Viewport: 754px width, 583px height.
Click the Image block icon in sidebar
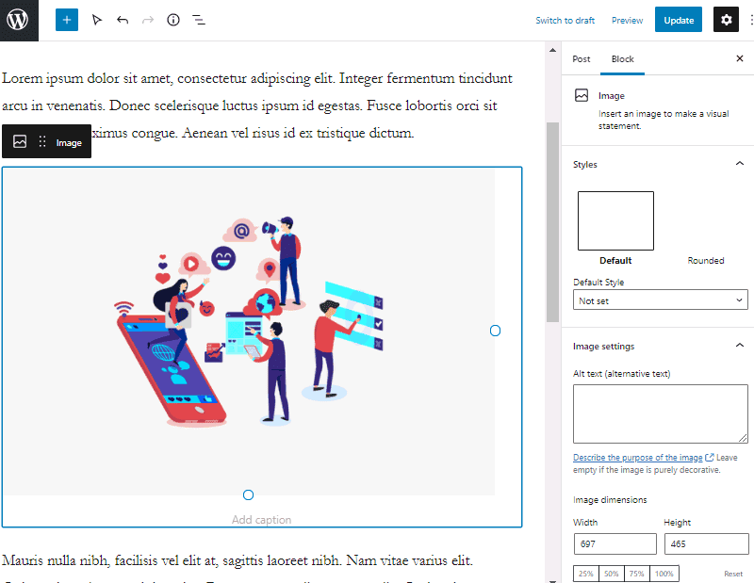click(582, 95)
